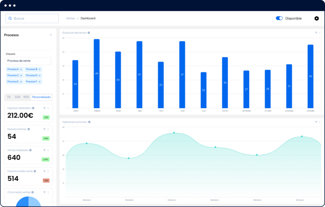The height and width of the screenshot is (207, 325).
Task: Click the Proceso A line data point
Action: click(x=87, y=143)
